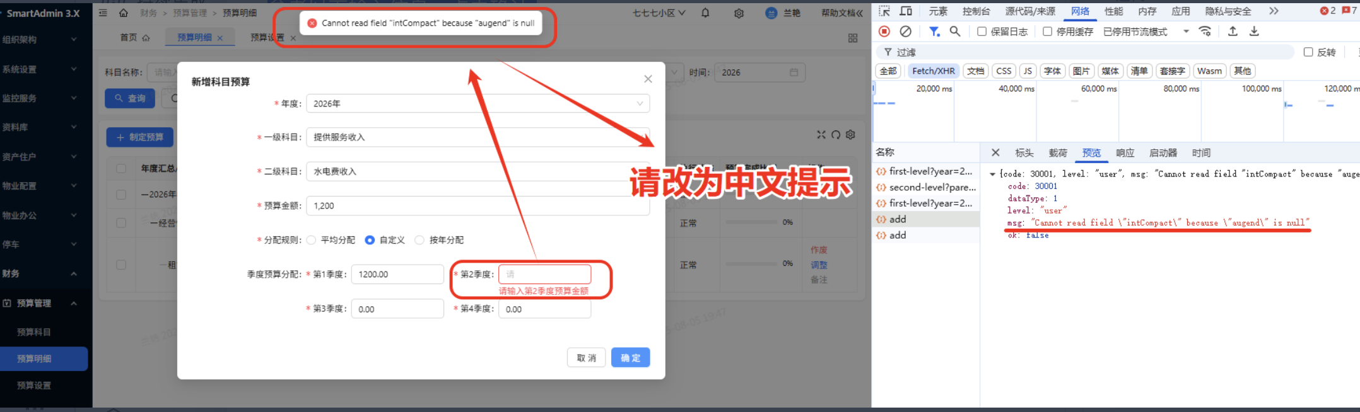Viewport: 1360px width, 412px height.
Task: Open the 已停用节流模式 throttling dropdown
Action: 1146,31
